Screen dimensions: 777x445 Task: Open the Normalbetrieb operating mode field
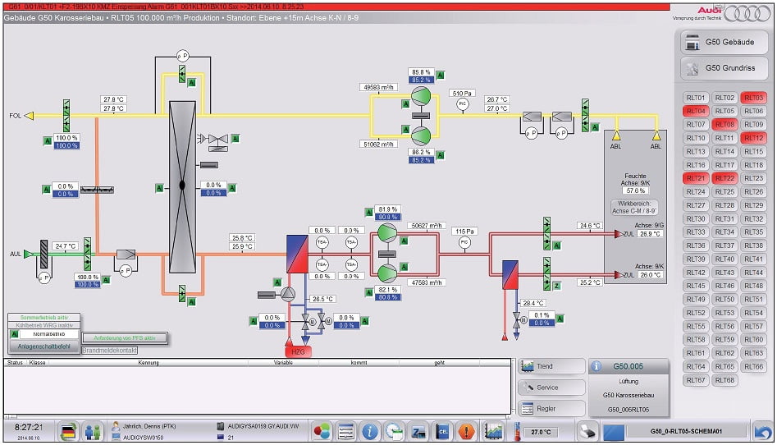click(x=48, y=334)
